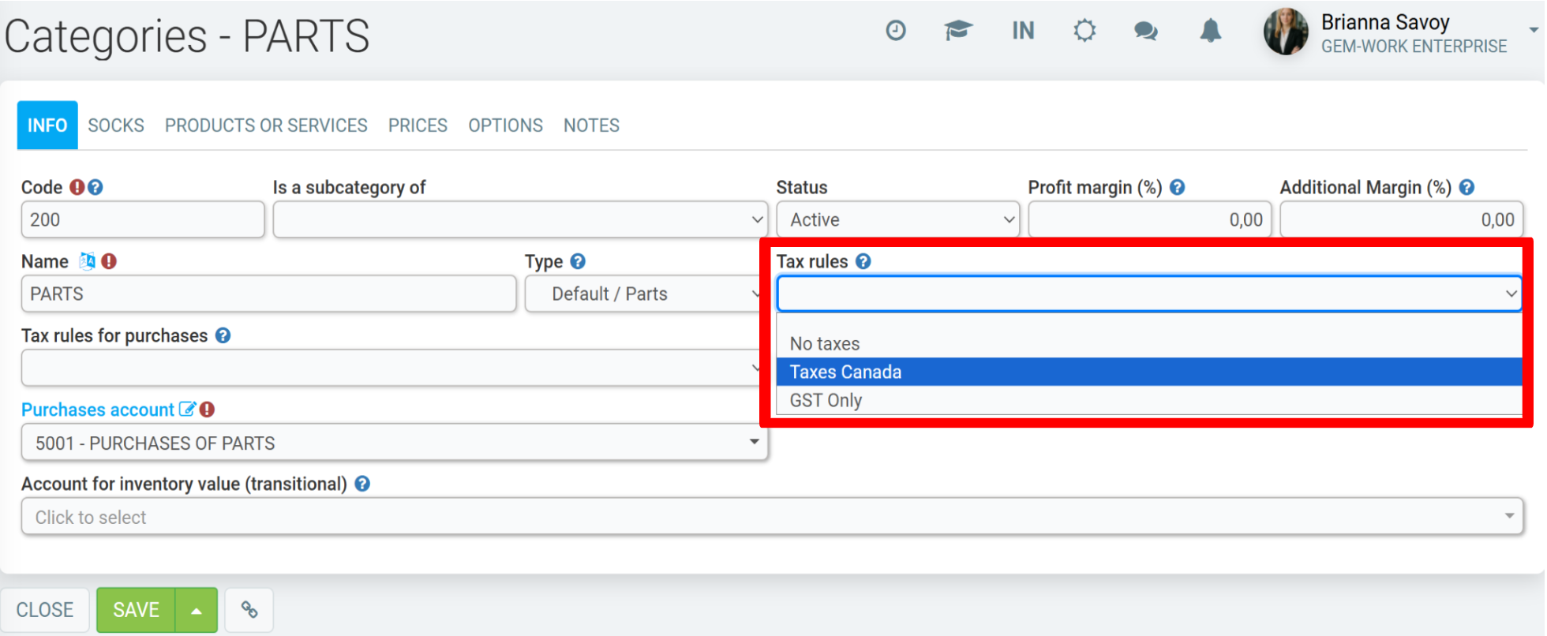1547x636 pixels.
Task: Expand the user menu caret
Action: [x=1534, y=30]
